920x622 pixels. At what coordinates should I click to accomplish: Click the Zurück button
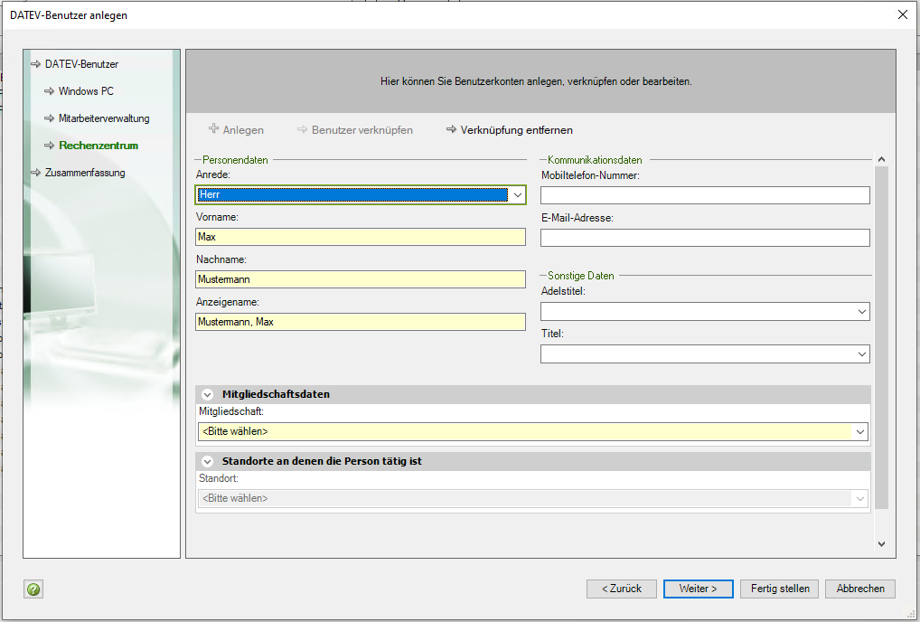622,589
